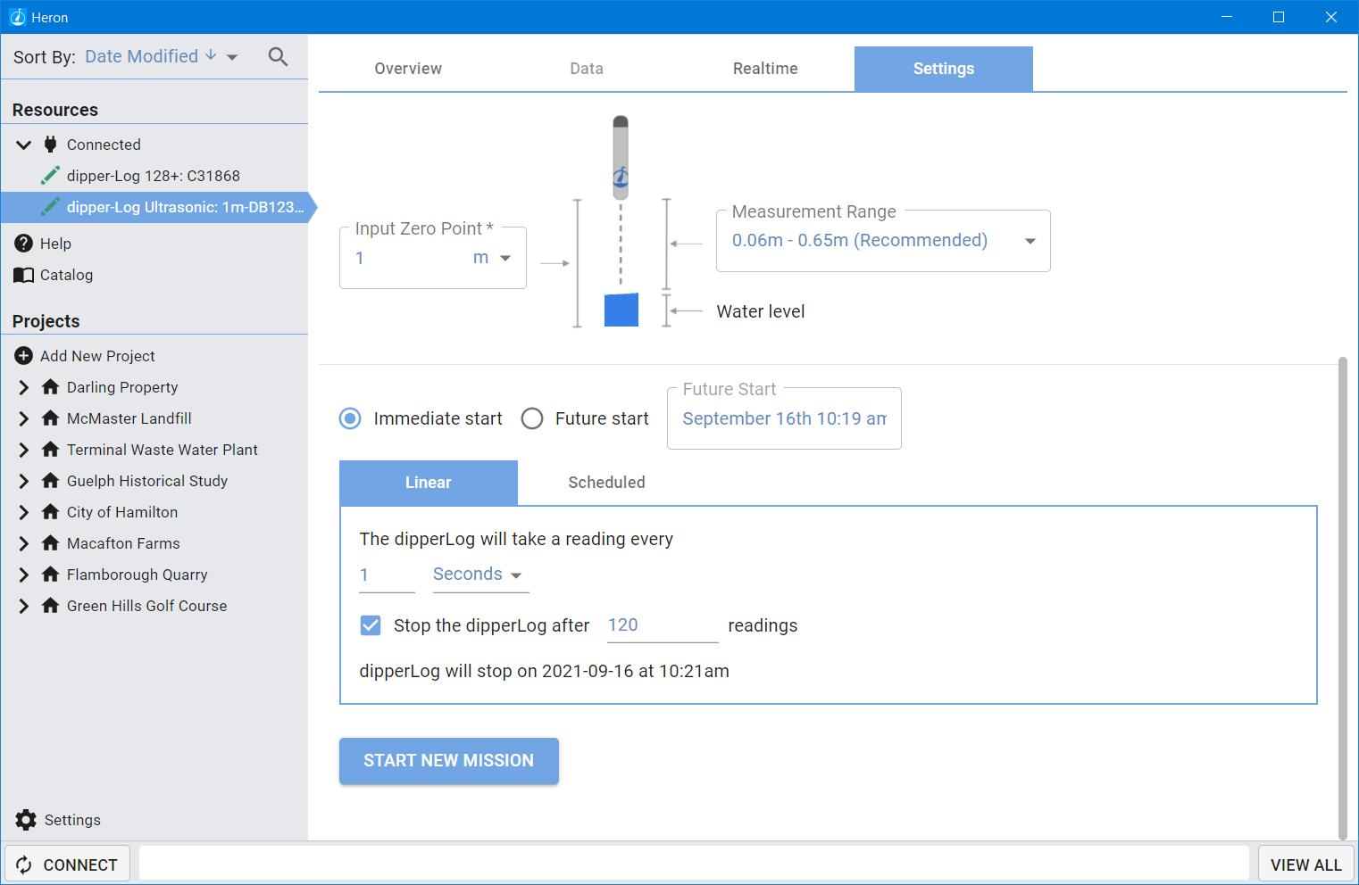
Task: Switch to the Scheduled tab
Action: 607,483
